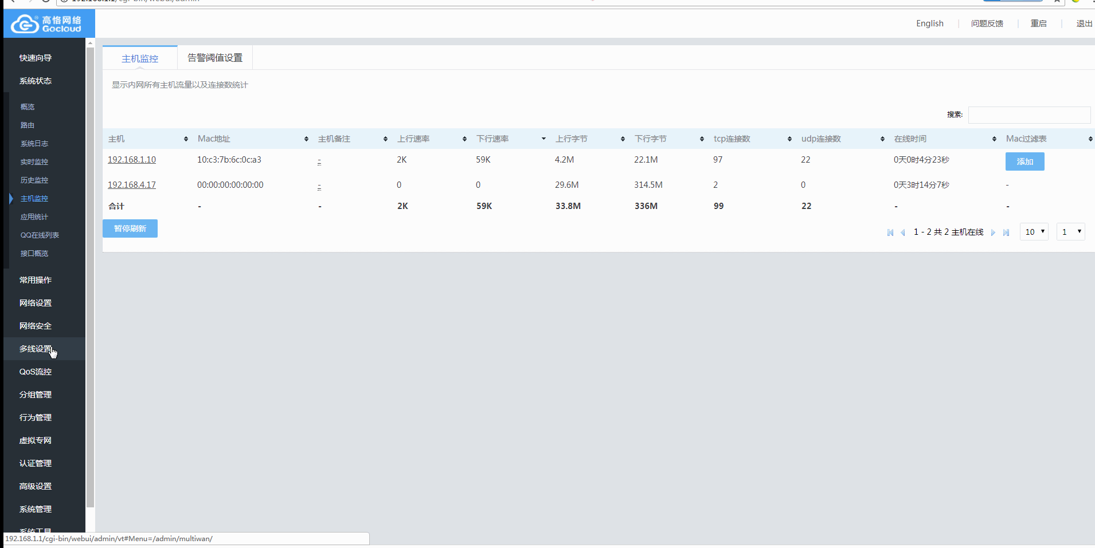Go to first page of host list
Image resolution: width=1095 pixels, height=548 pixels.
click(890, 232)
